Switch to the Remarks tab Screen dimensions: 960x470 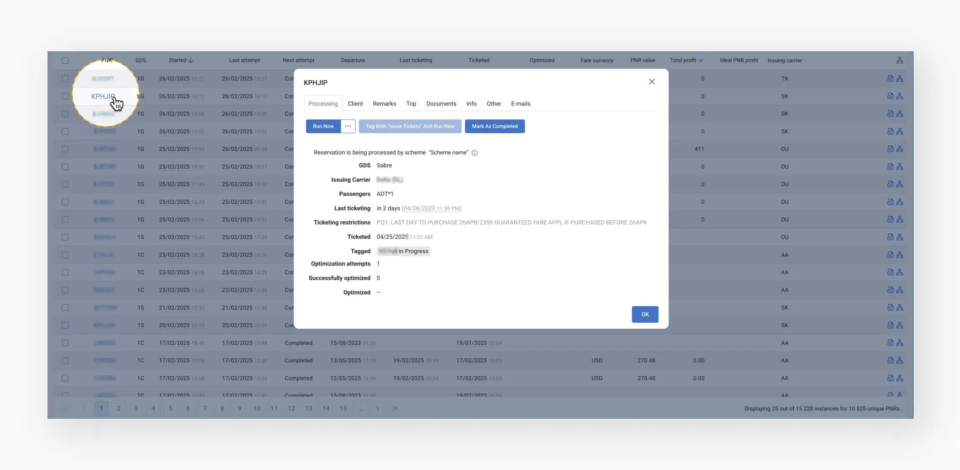(384, 104)
